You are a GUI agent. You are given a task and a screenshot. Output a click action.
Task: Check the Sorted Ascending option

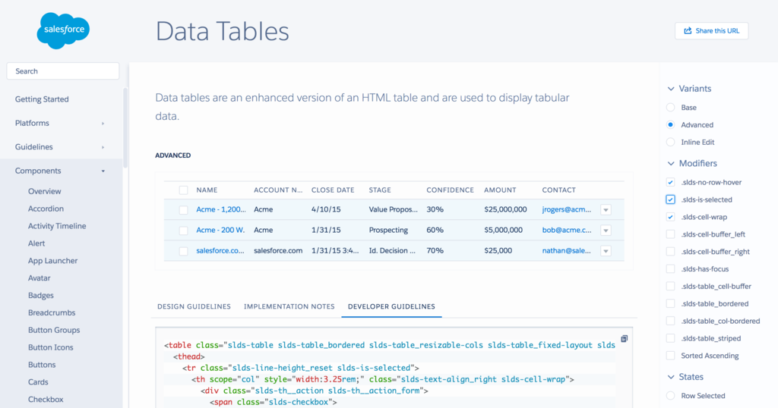click(670, 356)
